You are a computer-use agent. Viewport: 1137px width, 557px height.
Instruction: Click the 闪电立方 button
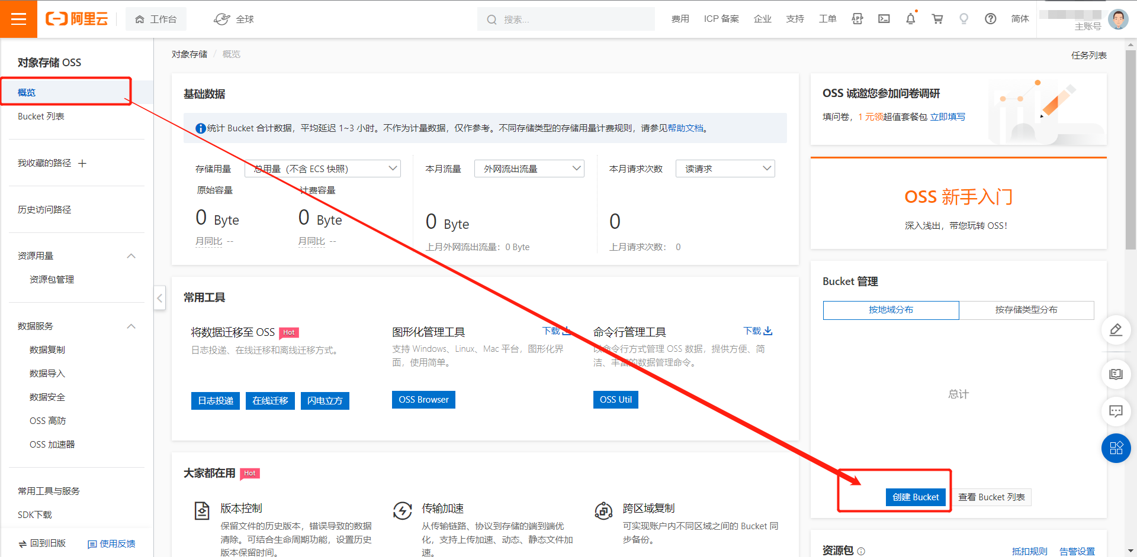(325, 401)
